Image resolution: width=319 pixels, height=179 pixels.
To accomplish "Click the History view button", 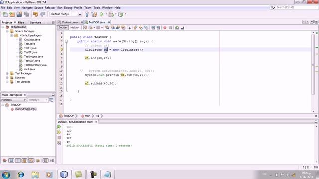I will tap(74, 28).
